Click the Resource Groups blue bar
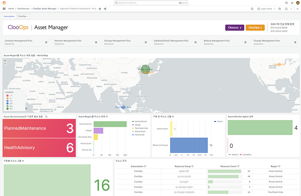The height and width of the screenshot is (196, 301). (189, 145)
